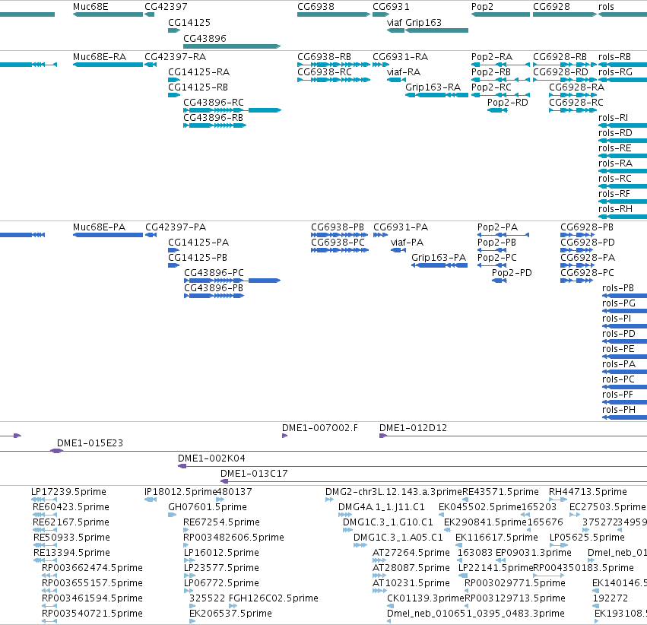Select clone DME1-015E23
Screen dimensions: 647x625
[x=90, y=443]
